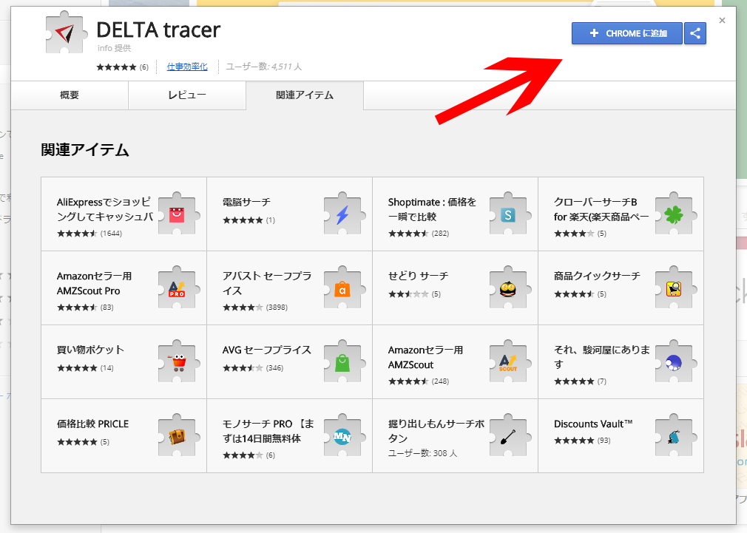Click the info 提供 publisher text
Image resolution: width=747 pixels, height=533 pixels.
(x=115, y=48)
